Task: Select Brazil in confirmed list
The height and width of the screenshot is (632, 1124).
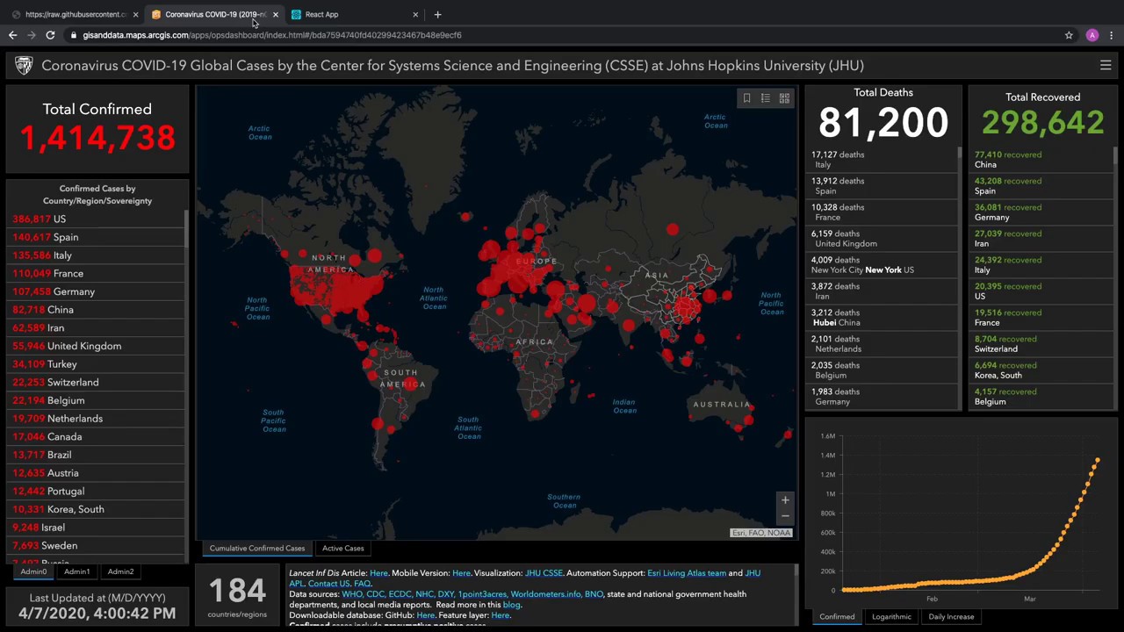Action: click(96, 455)
